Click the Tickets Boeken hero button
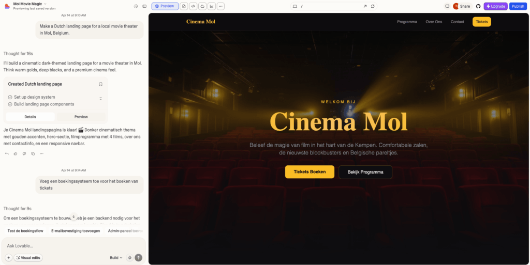The width and height of the screenshot is (530, 265). pos(310,172)
